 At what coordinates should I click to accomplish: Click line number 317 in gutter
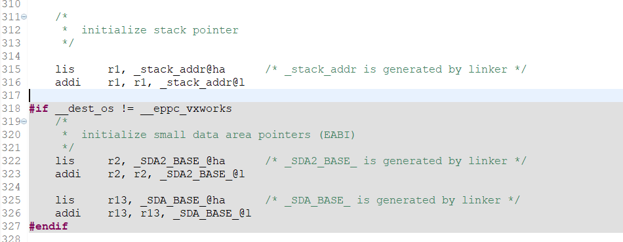tap(11, 95)
